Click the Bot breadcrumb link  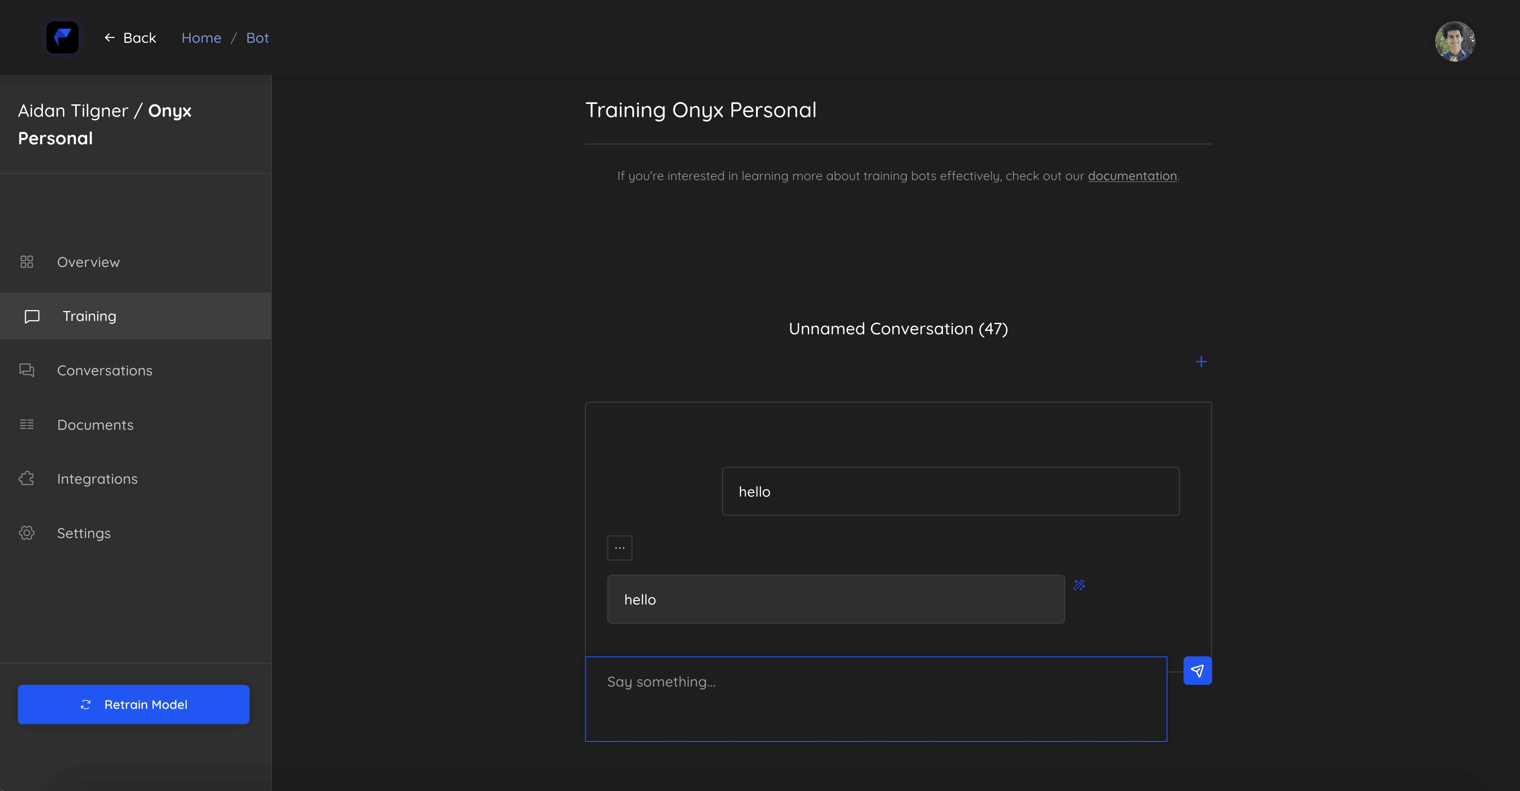click(x=257, y=38)
